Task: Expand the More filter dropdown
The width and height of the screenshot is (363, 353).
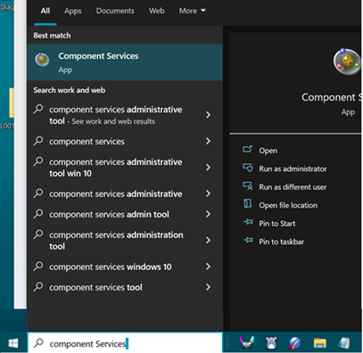Action: tap(192, 11)
